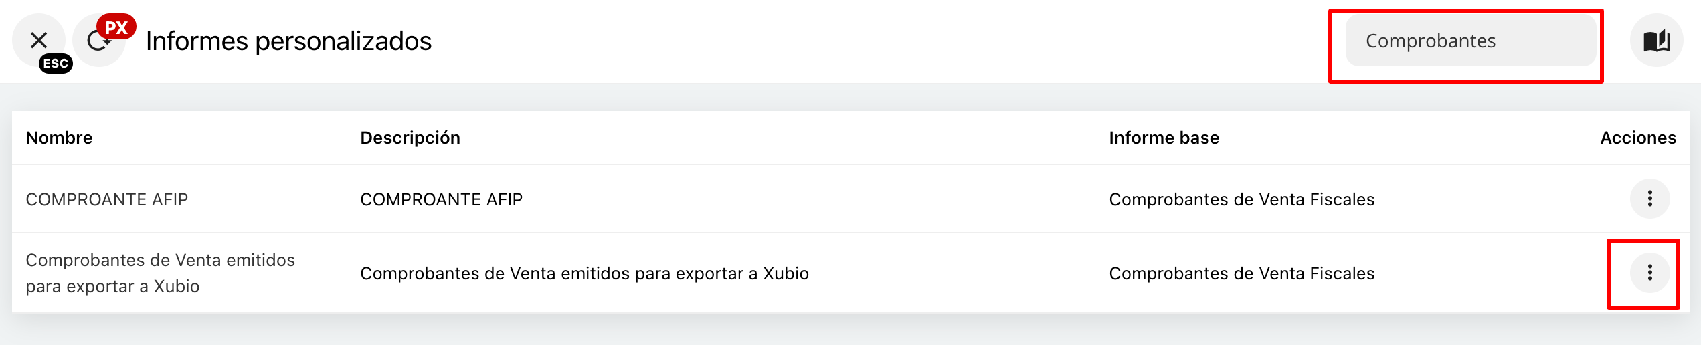Viewport: 1701px width, 345px height.
Task: Click the Nombre column header
Action: tap(59, 138)
